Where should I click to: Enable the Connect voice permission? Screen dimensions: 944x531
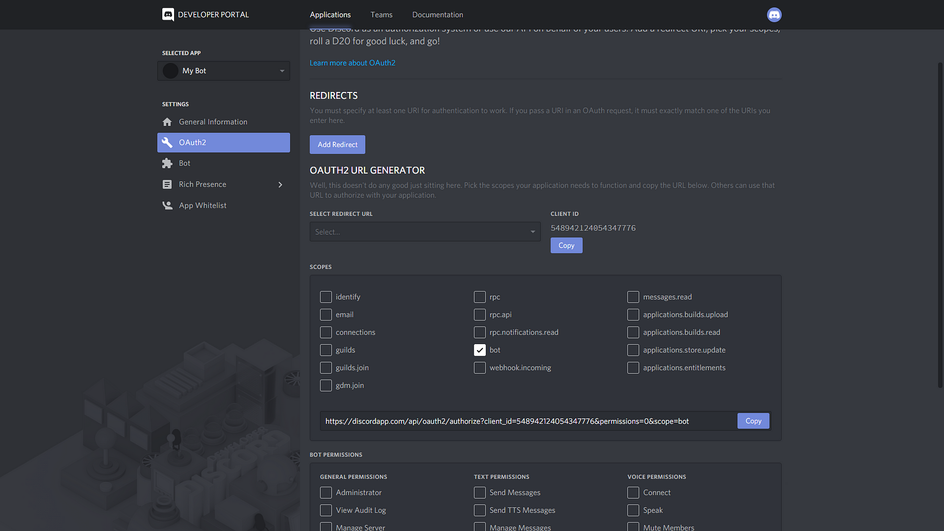633,492
